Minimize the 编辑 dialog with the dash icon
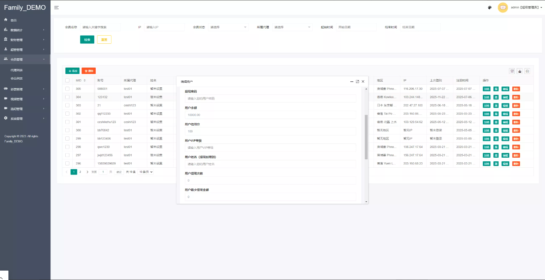This screenshot has width=545, height=280. click(352, 81)
